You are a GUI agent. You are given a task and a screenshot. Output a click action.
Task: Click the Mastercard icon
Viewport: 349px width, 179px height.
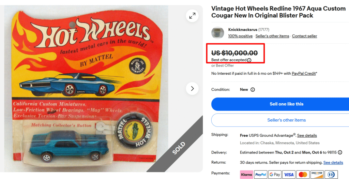(303, 175)
